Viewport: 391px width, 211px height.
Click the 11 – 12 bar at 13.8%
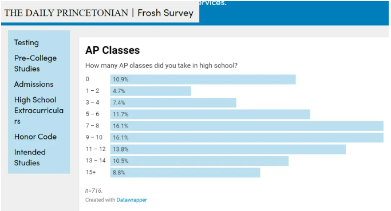228,149
